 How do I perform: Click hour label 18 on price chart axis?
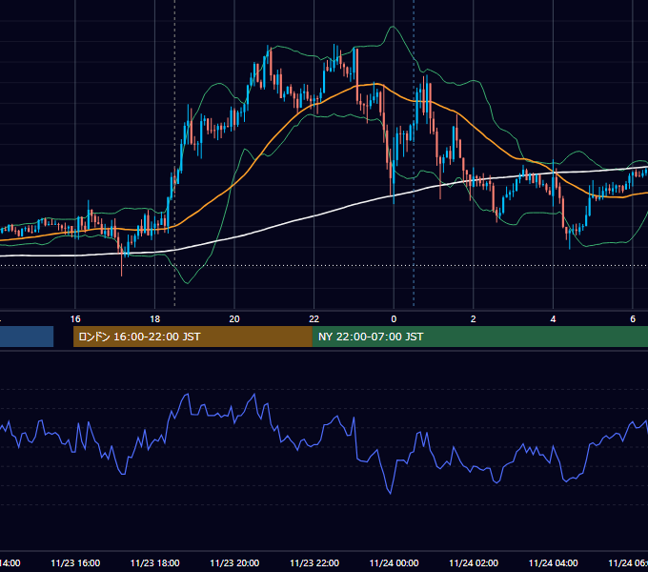155,319
